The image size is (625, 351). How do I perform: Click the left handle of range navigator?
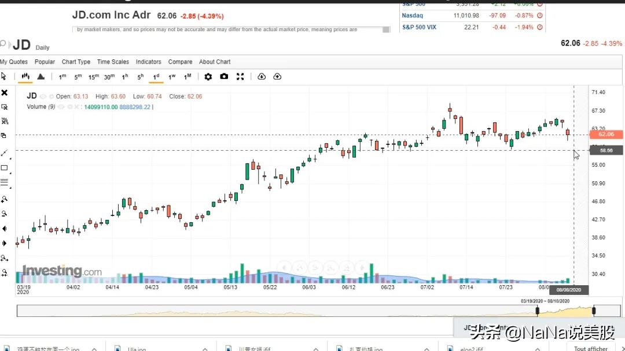click(x=537, y=311)
